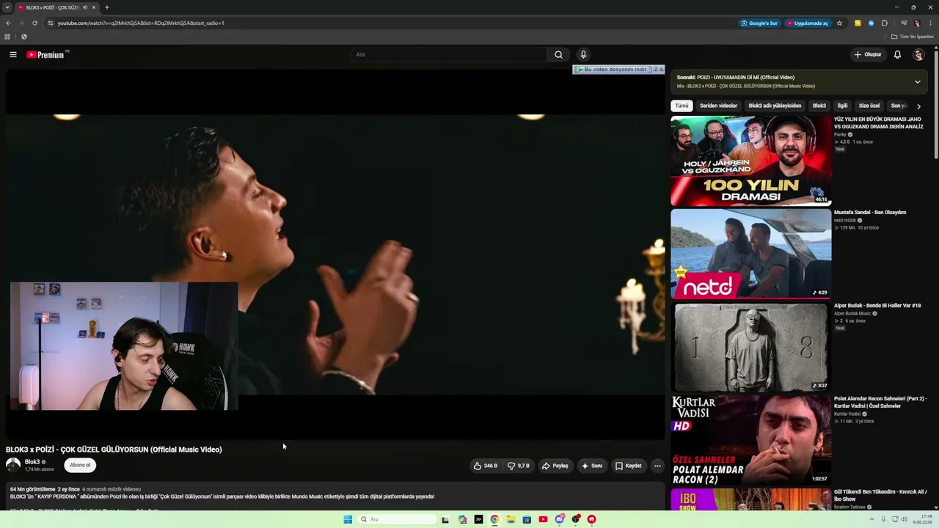Open the Gül Tükendi Ben Tükendim title

(880, 495)
